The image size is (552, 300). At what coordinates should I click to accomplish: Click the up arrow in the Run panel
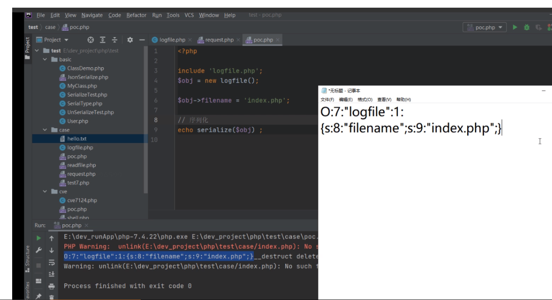coord(51,238)
